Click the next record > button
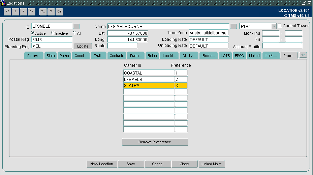The height and width of the screenshot is (175, 313). pos(23,11)
